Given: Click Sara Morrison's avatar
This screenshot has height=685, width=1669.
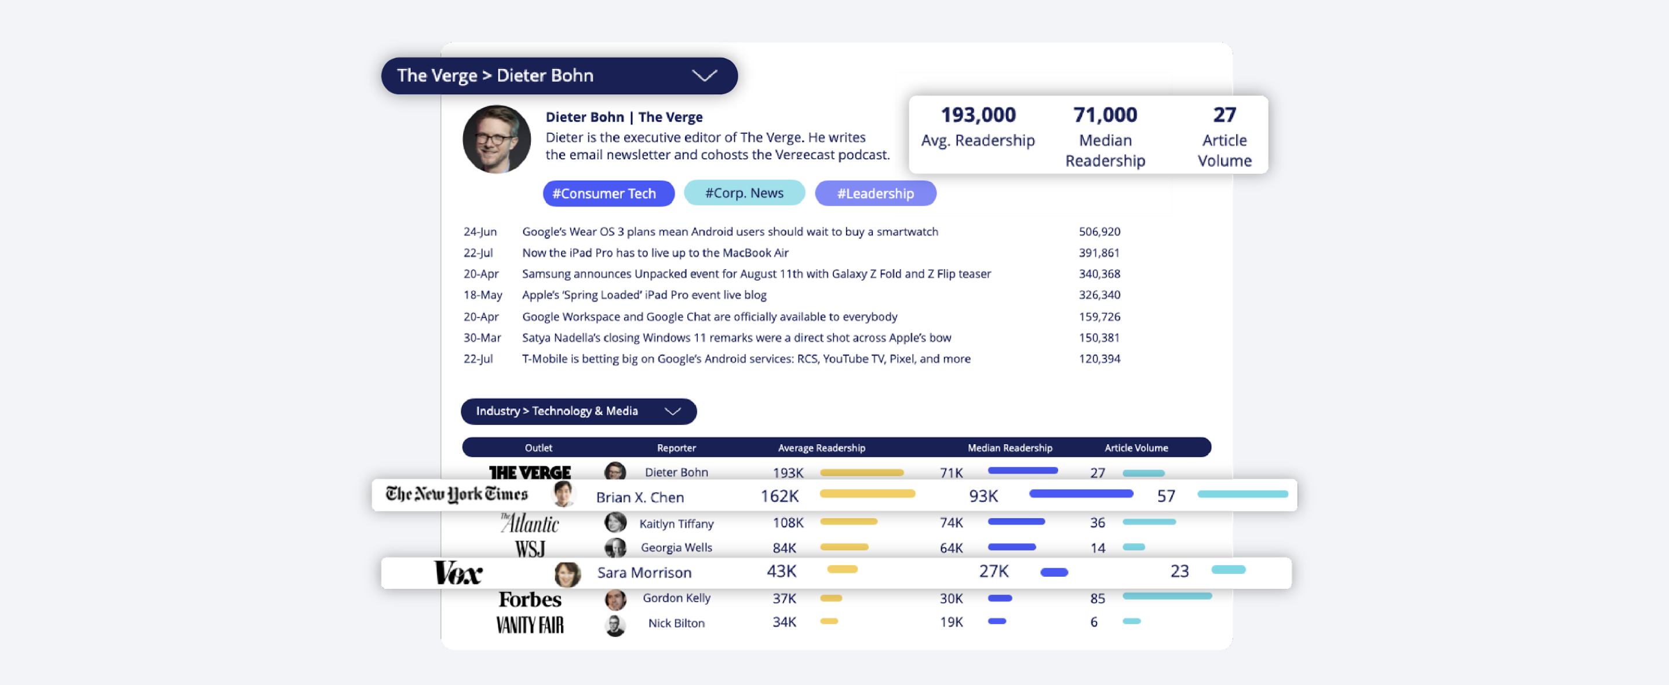Looking at the screenshot, I should pyautogui.click(x=567, y=574).
